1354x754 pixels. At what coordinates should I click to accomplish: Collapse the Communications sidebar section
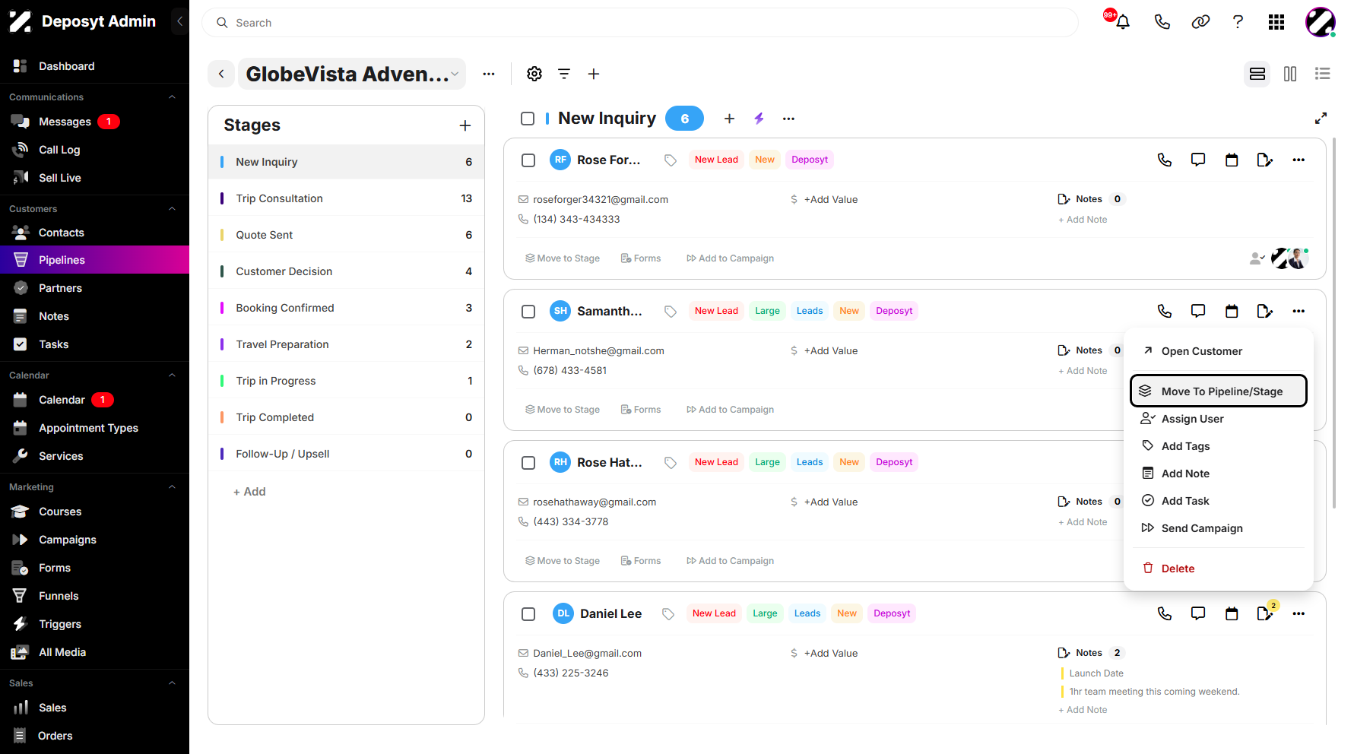click(x=172, y=97)
